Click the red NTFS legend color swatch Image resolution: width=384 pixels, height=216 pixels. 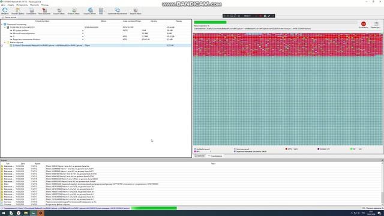point(286,149)
